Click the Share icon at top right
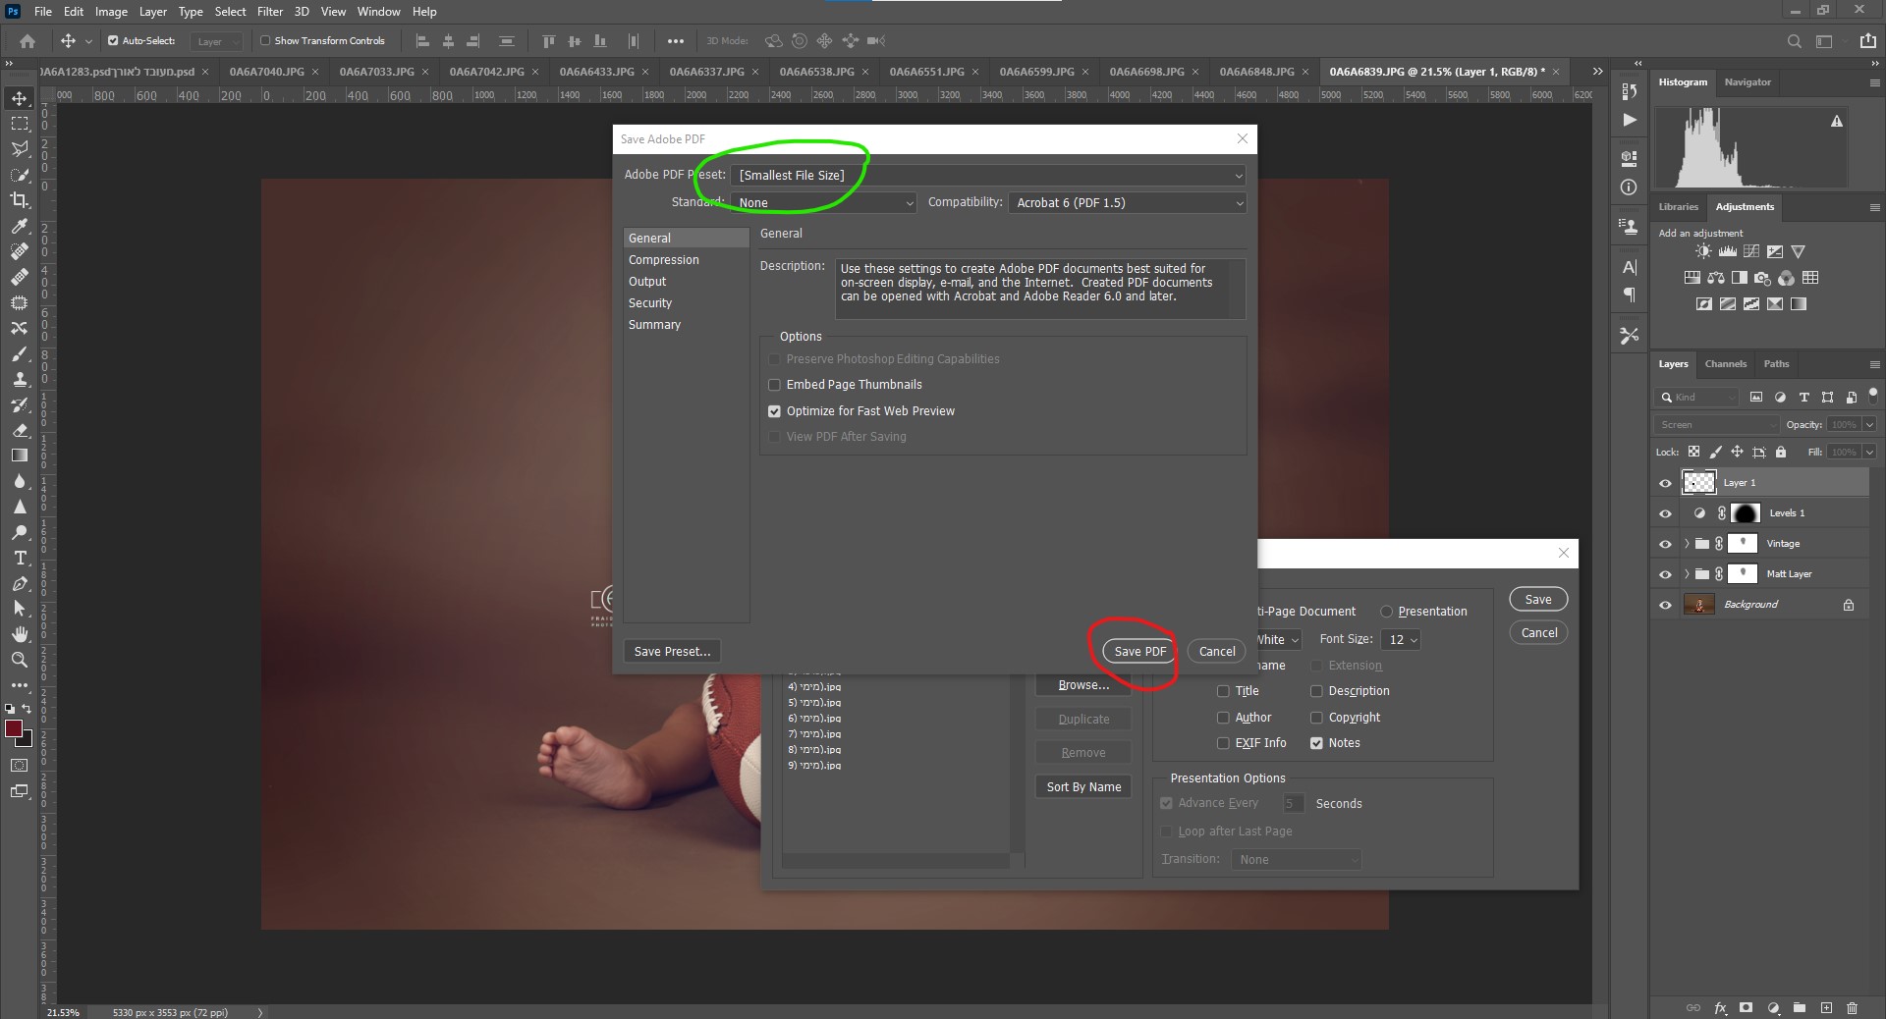The width and height of the screenshot is (1886, 1019). [x=1867, y=41]
